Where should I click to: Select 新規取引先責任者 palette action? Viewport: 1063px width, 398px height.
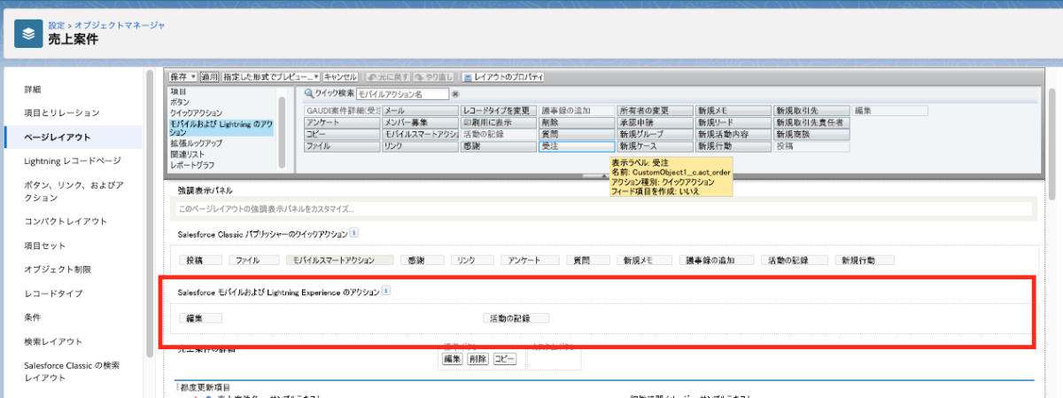(811, 122)
